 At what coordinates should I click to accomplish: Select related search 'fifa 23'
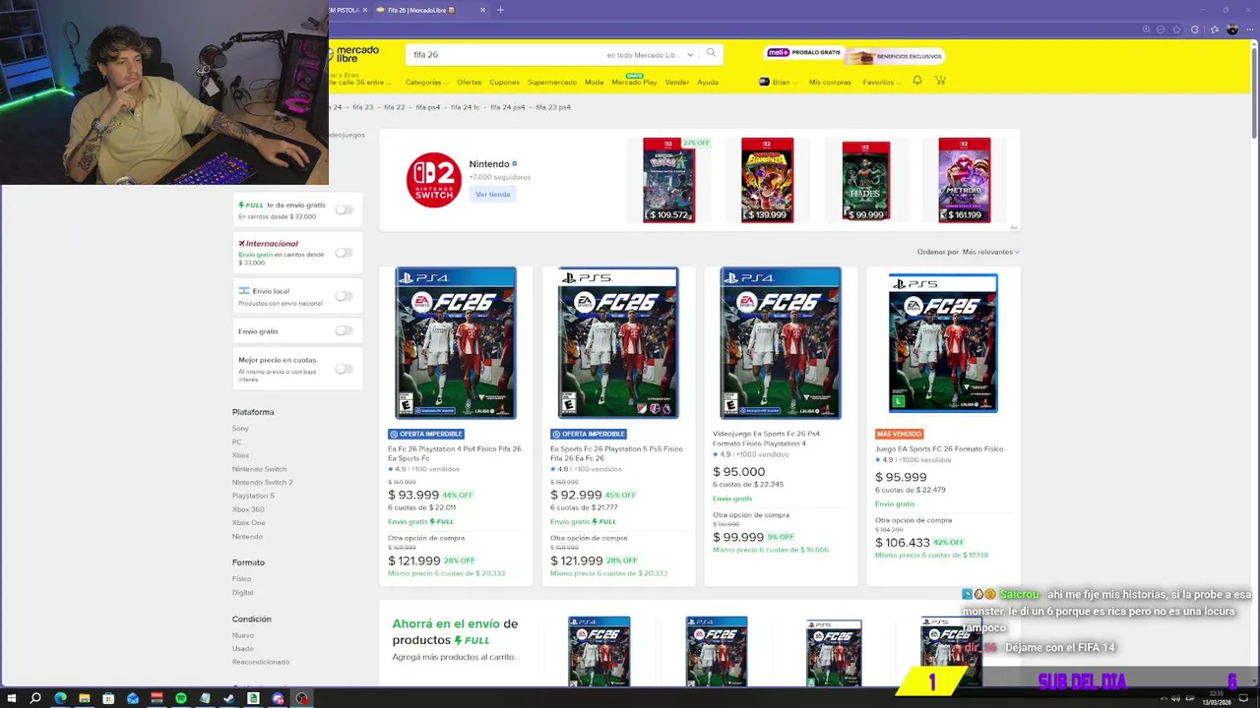click(x=362, y=107)
